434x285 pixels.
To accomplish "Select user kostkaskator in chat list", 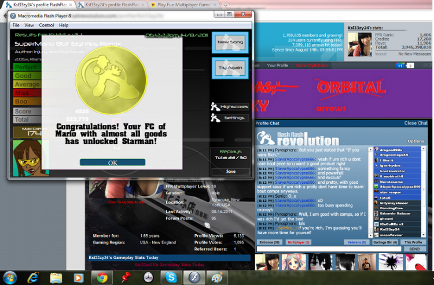I will [397, 171].
